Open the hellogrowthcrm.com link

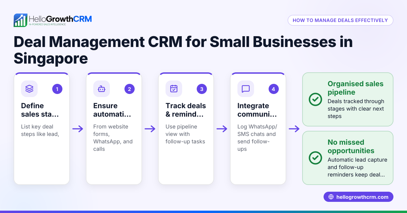(358, 197)
